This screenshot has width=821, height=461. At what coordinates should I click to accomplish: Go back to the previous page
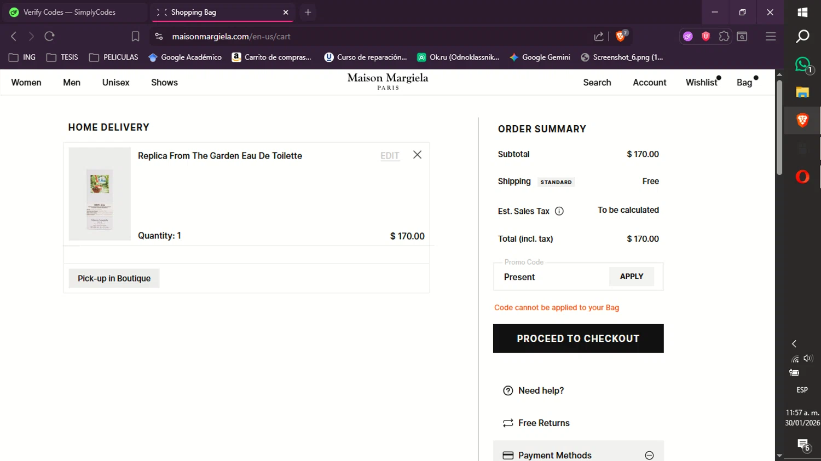pyautogui.click(x=14, y=36)
